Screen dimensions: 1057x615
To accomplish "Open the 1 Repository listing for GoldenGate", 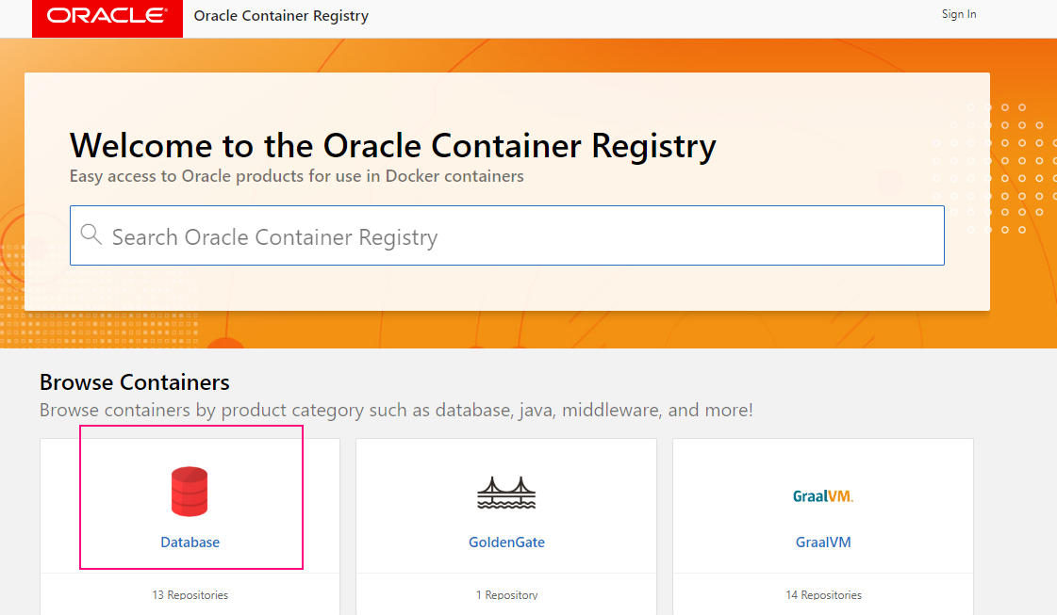I will pos(506,594).
